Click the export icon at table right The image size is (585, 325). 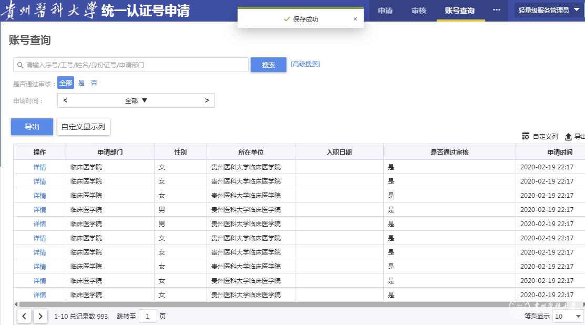pos(568,137)
